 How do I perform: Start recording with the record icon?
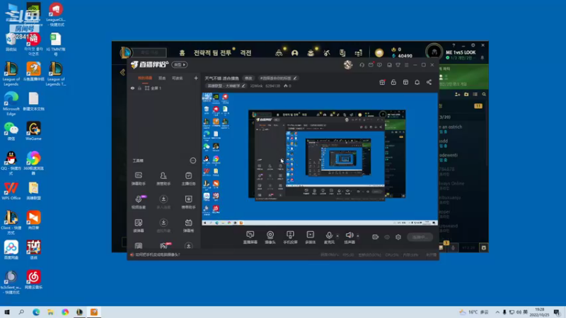coord(376,237)
